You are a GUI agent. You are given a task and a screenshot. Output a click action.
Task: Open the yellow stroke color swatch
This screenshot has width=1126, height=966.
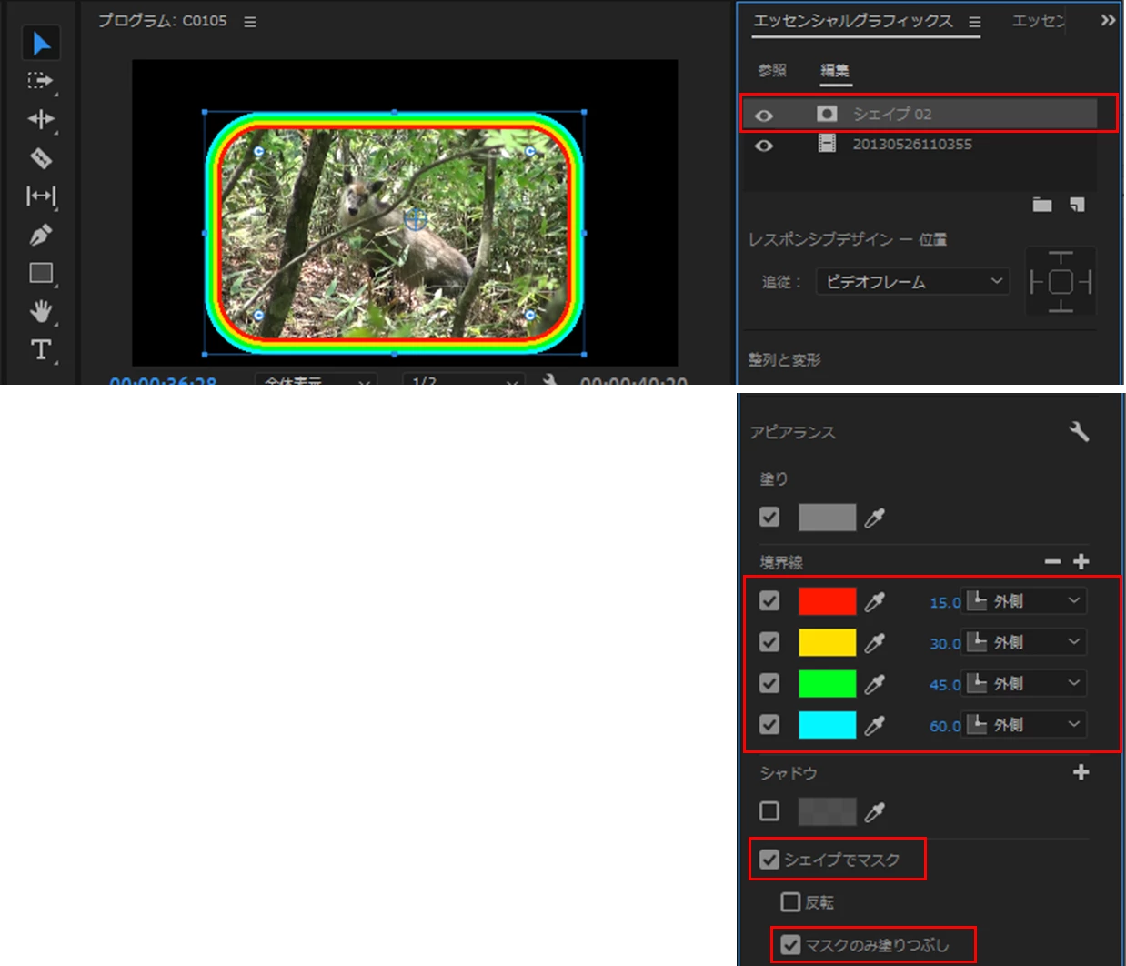pos(827,642)
